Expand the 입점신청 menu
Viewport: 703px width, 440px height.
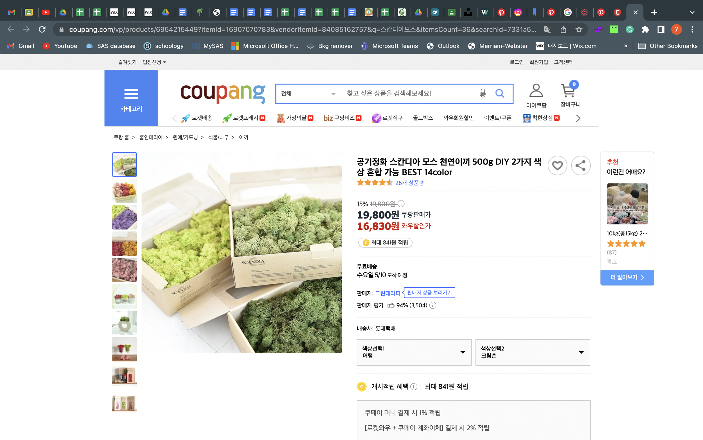154,62
